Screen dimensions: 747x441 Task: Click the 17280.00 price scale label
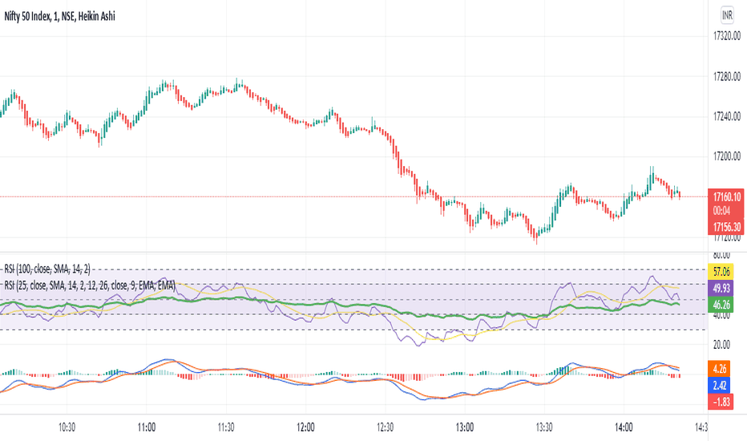726,76
